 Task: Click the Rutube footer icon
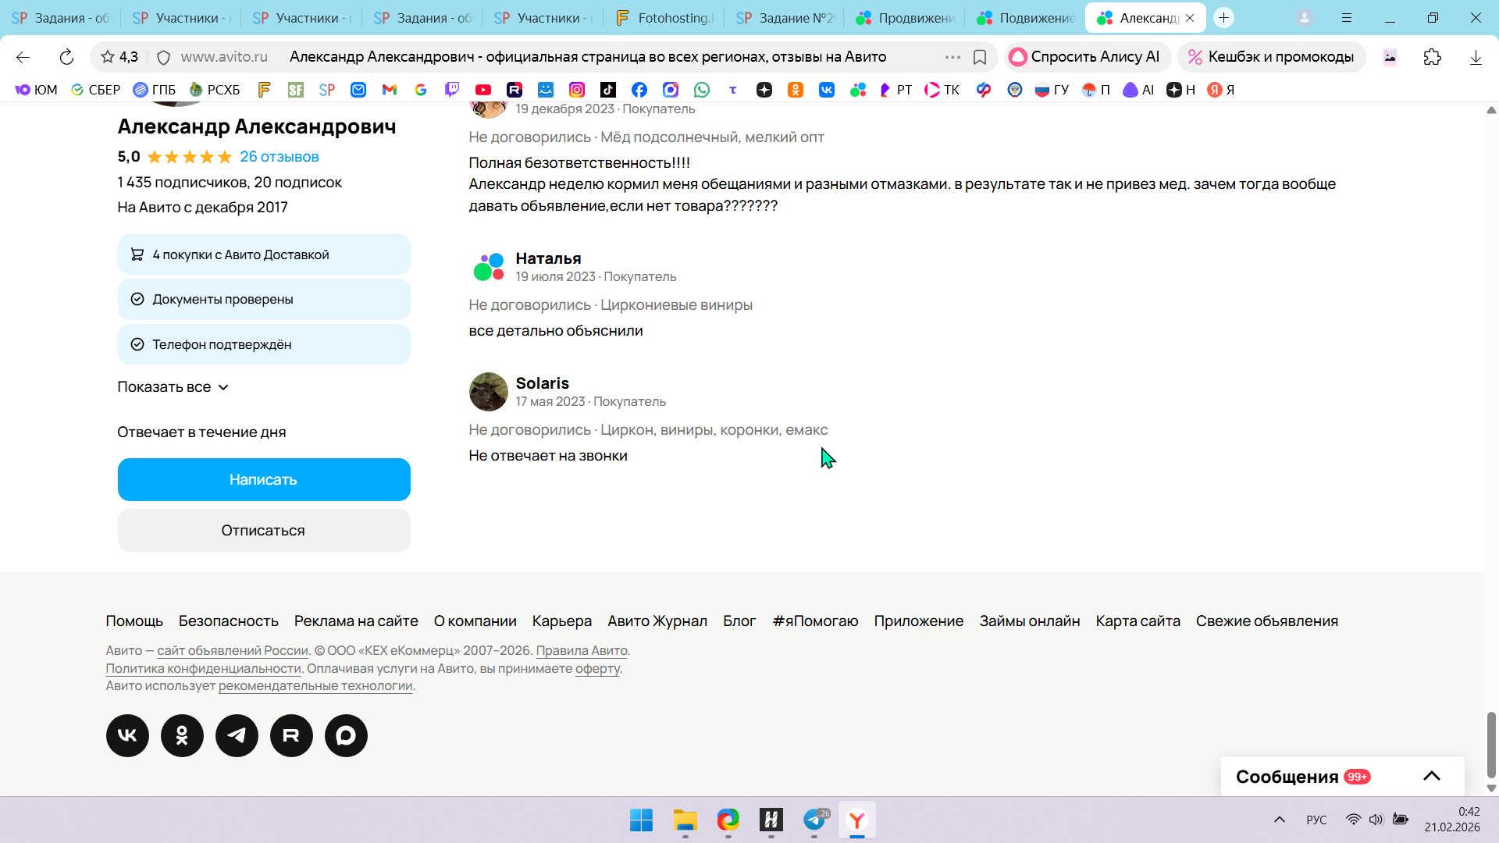[291, 735]
